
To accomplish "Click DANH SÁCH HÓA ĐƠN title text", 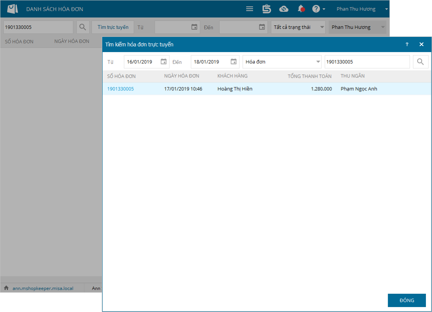I will coord(55,9).
